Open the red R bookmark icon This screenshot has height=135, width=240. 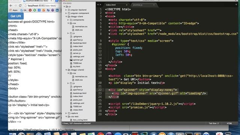click(30, 10)
